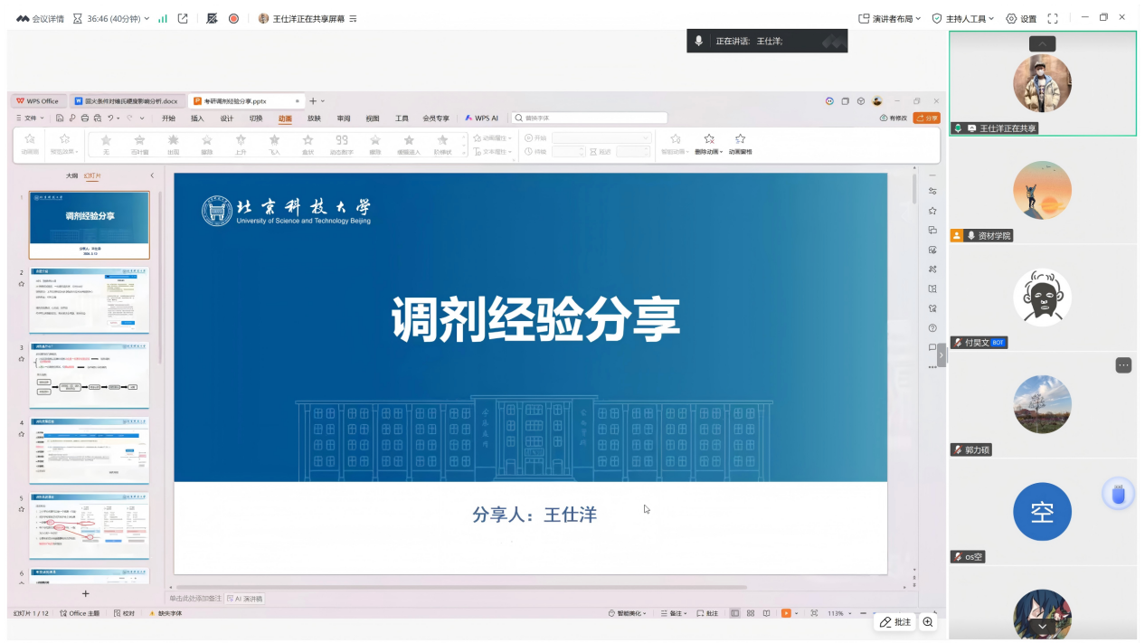Open the 插入 ribbon tab
The image size is (1145, 643).
[197, 118]
